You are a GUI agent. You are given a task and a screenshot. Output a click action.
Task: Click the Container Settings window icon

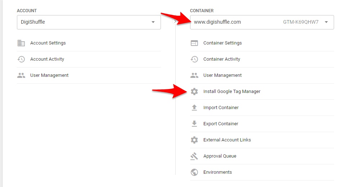point(194,43)
